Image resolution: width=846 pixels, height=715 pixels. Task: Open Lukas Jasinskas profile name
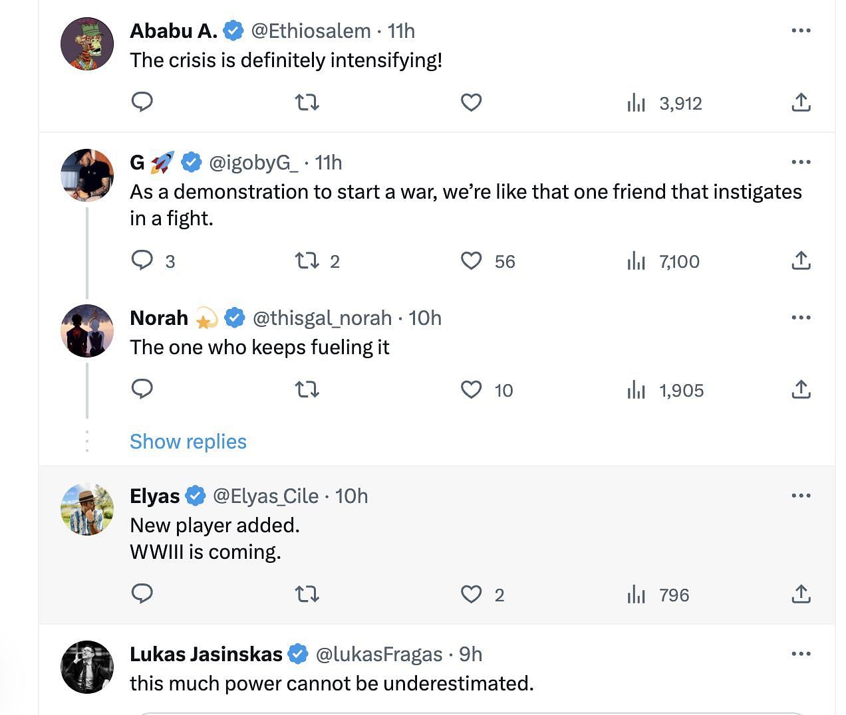206,654
